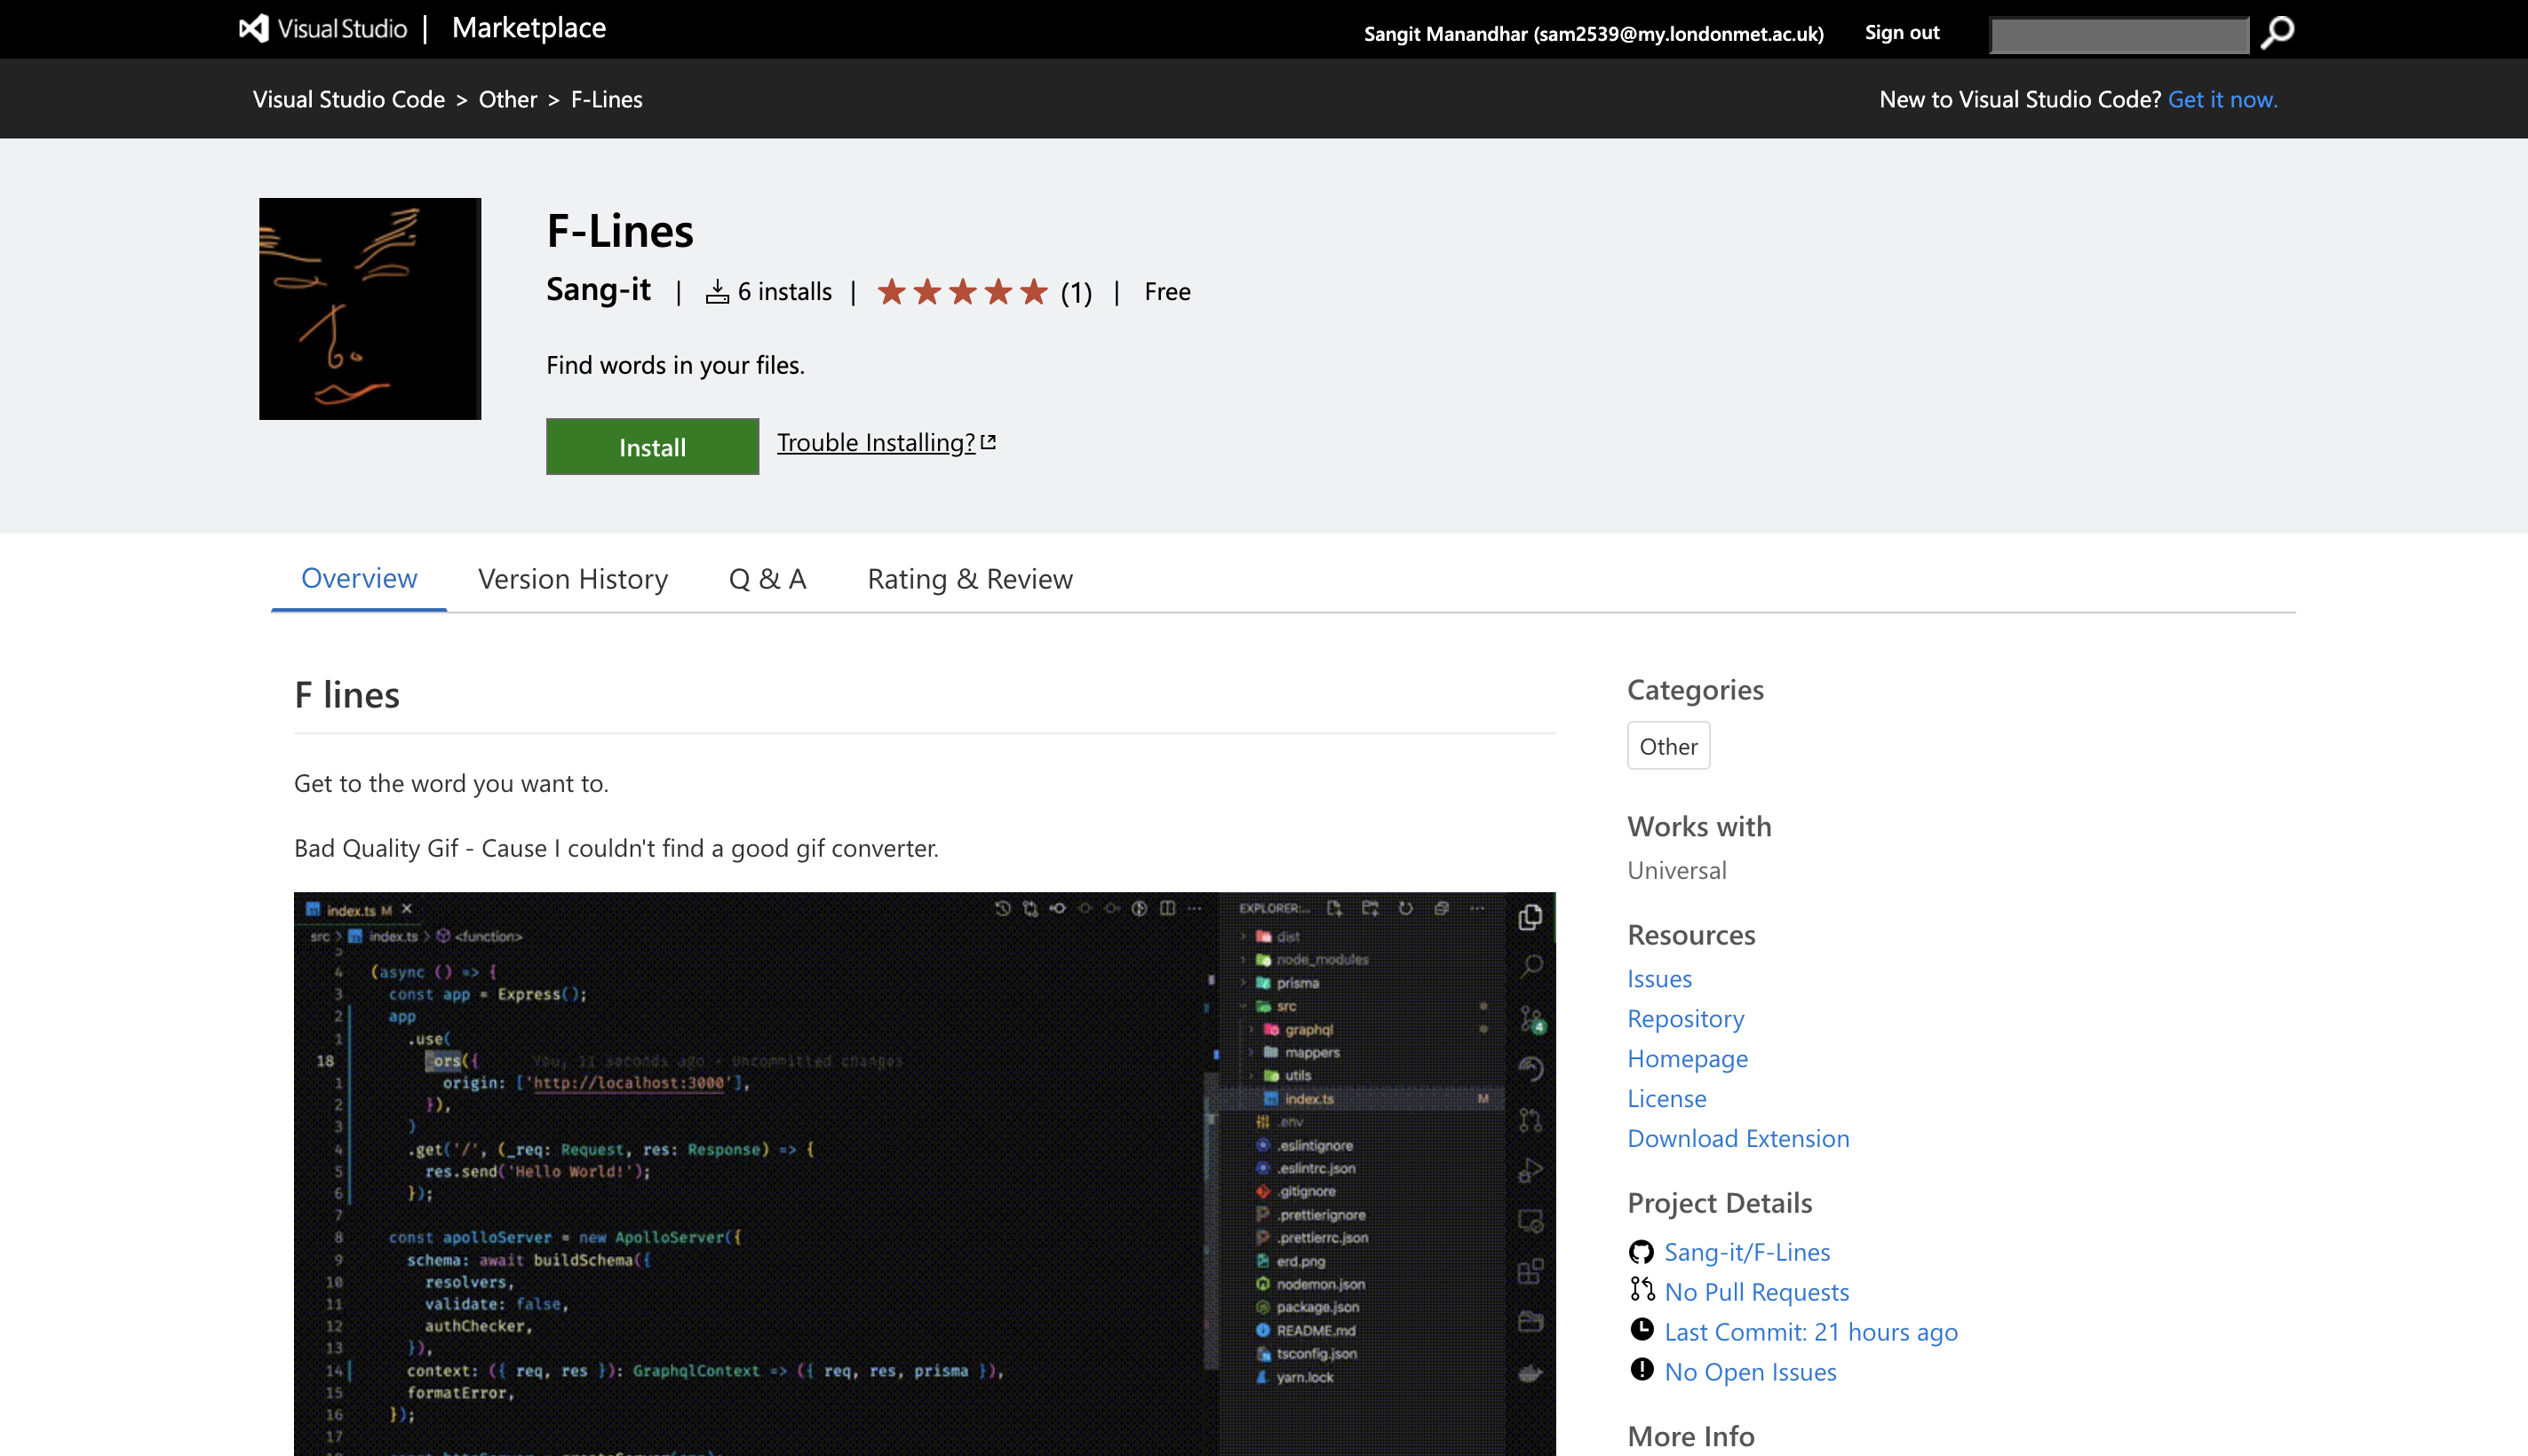Click the 6 installs text
The height and width of the screenshot is (1456, 2528).
(784, 292)
